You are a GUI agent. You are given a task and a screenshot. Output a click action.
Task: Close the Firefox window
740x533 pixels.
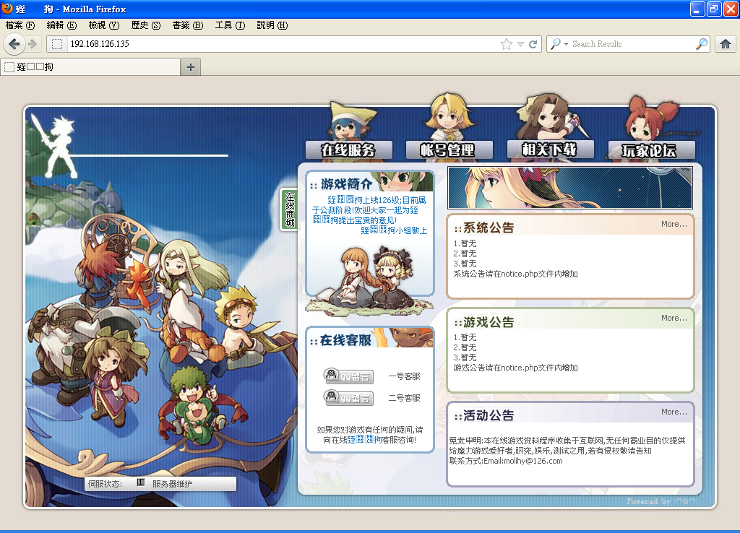(731, 9)
